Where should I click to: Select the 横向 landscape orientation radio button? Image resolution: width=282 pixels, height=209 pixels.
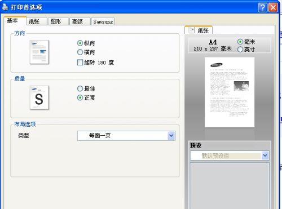[x=80, y=52]
